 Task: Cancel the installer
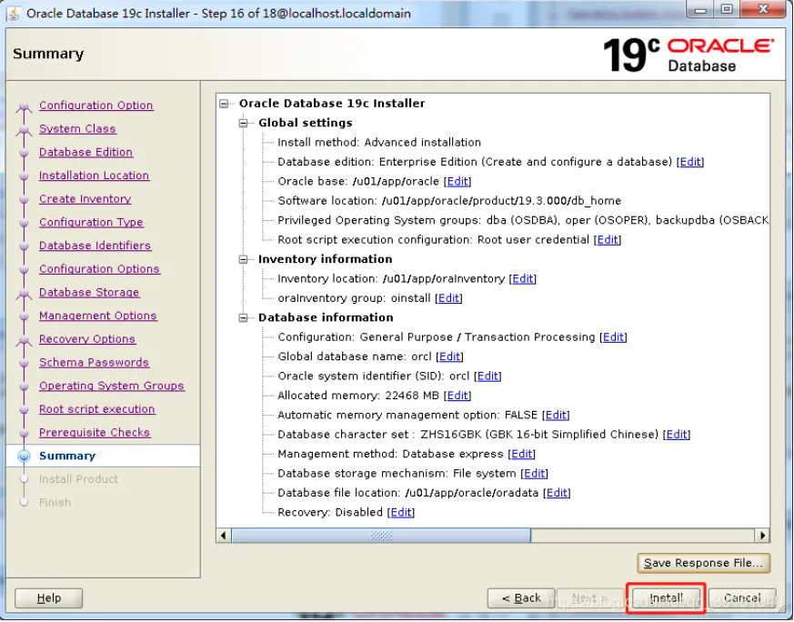742,598
